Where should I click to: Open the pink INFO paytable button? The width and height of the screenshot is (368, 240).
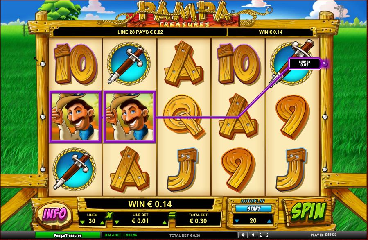(54, 214)
